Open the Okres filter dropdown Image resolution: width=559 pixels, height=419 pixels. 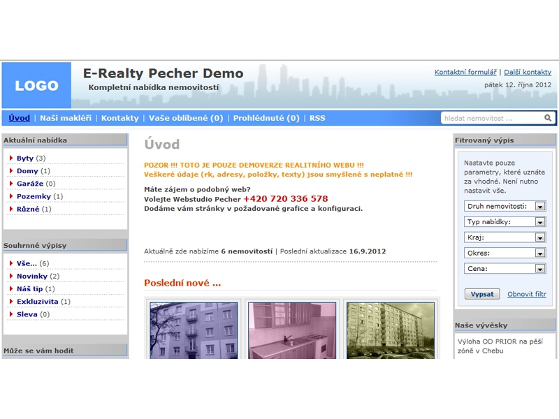tap(504, 253)
